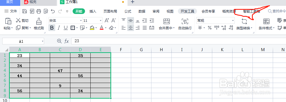Align text left icon
Image resolution: width=286 pixels, height=102 pixels.
(124, 28)
